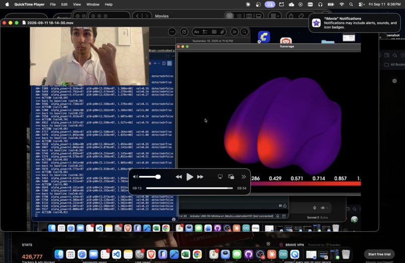405x263 pixels.
Task: Switch Finder Movies window to icon view
Action: point(229,16)
